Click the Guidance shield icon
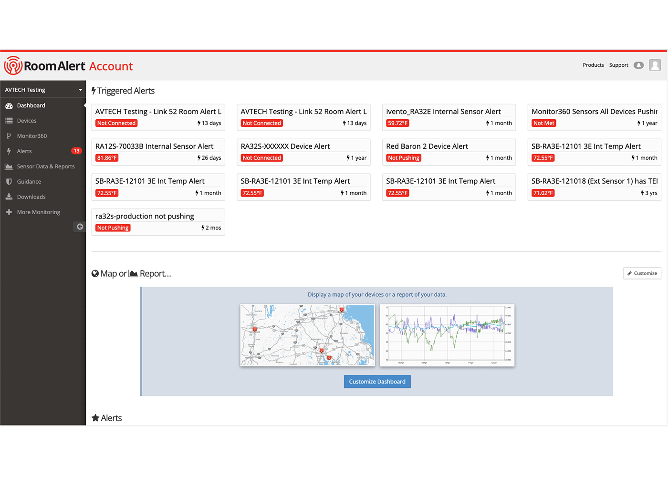The image size is (668, 477). [x=9, y=182]
